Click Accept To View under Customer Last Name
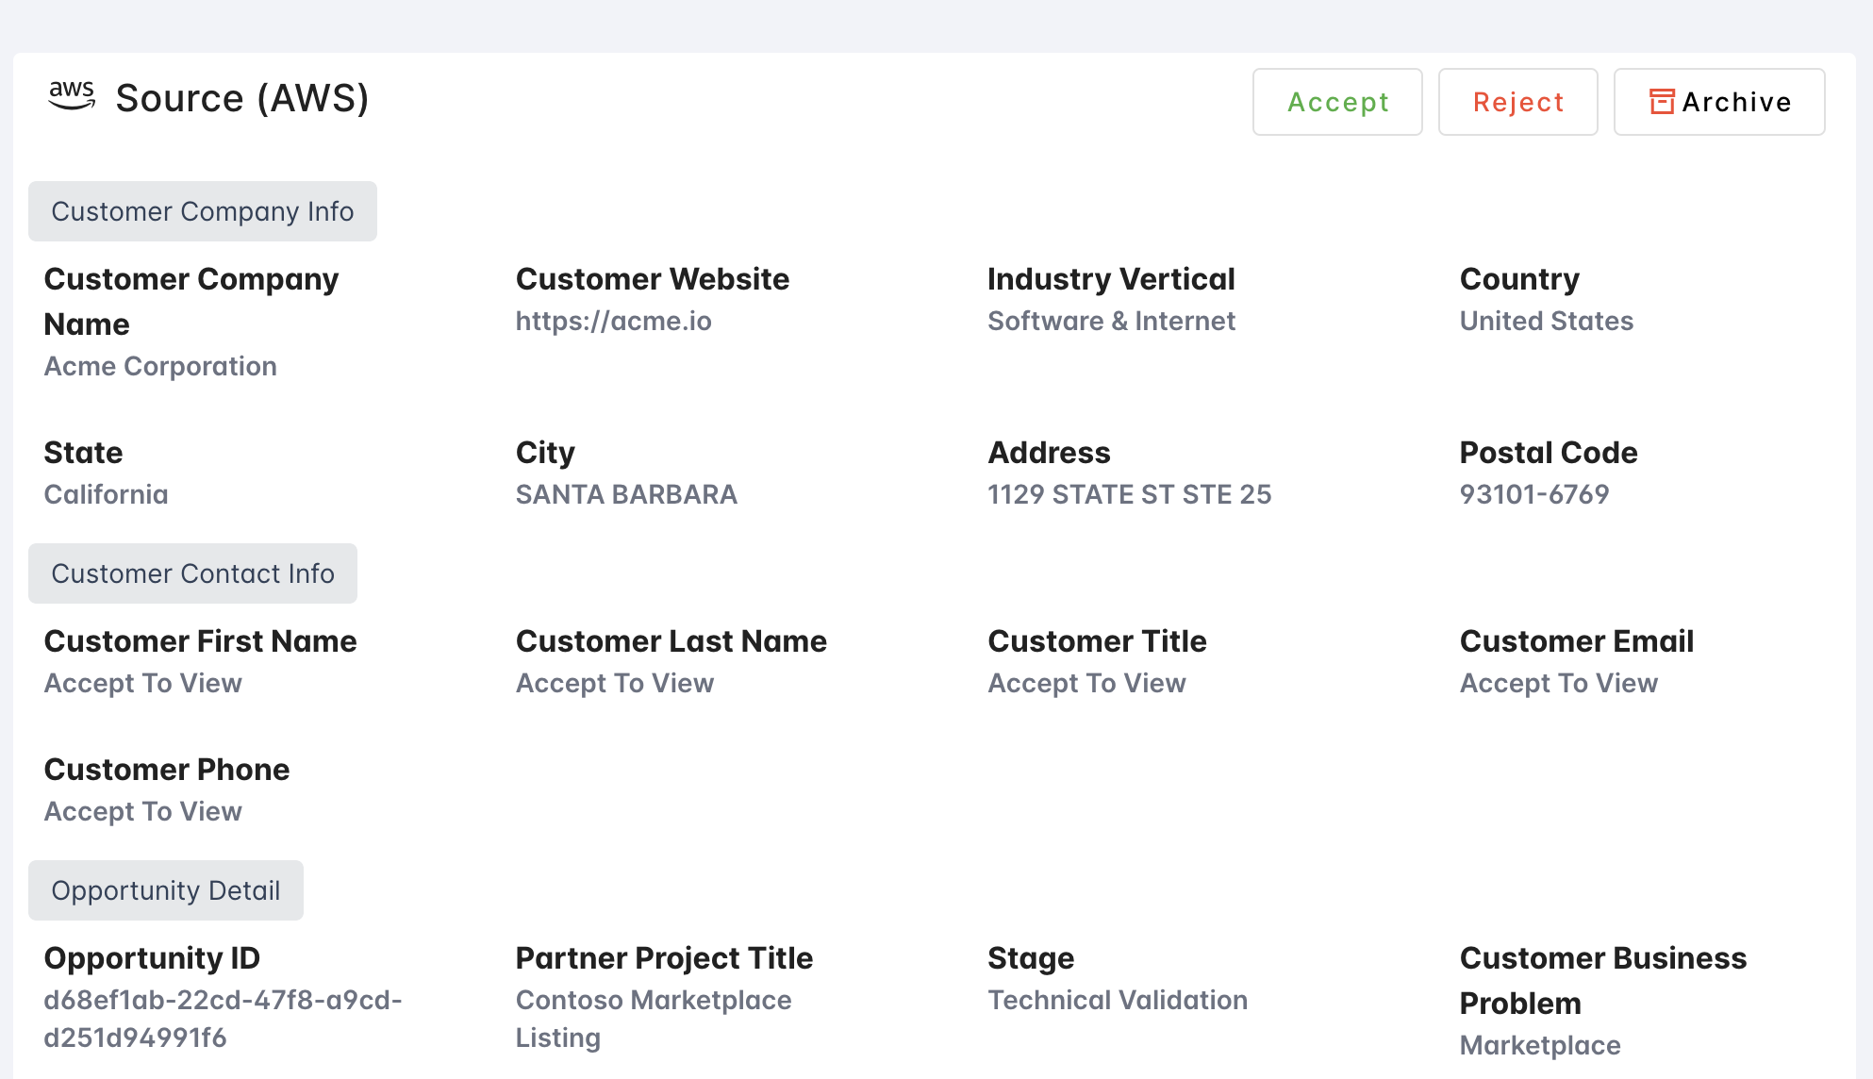Screen dimensions: 1873x1079 click(x=615, y=683)
